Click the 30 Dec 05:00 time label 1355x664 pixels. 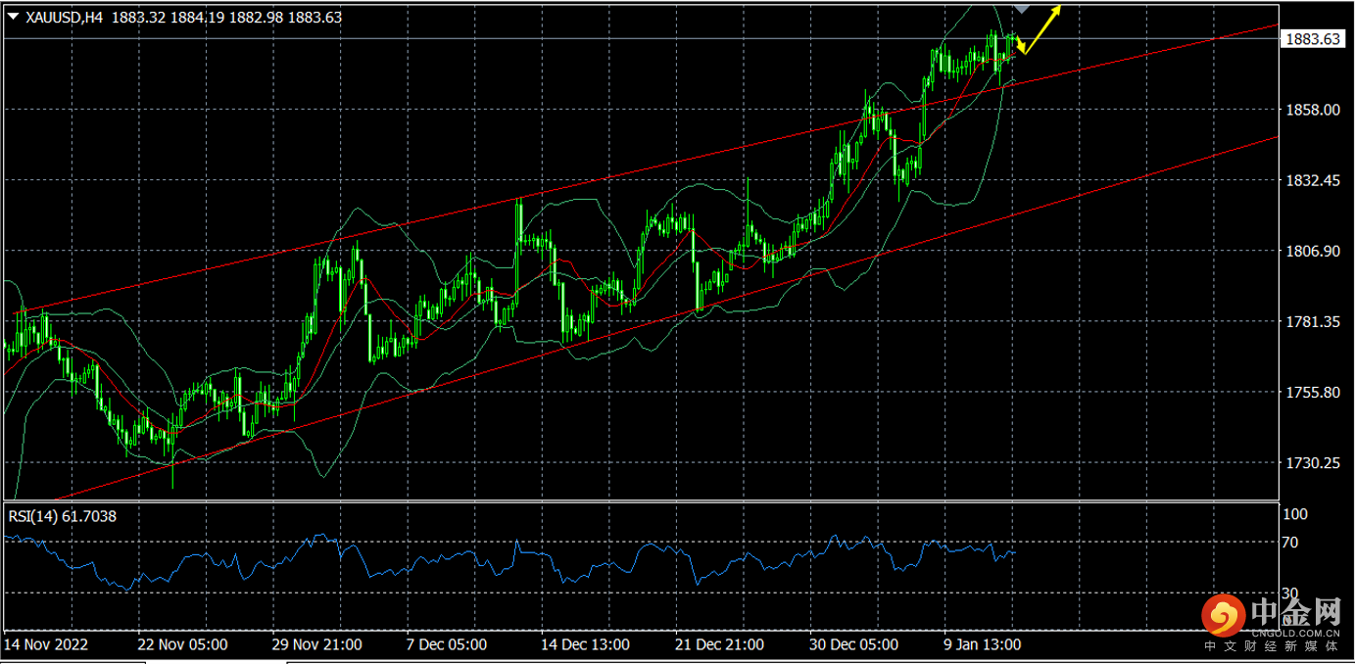click(x=852, y=644)
